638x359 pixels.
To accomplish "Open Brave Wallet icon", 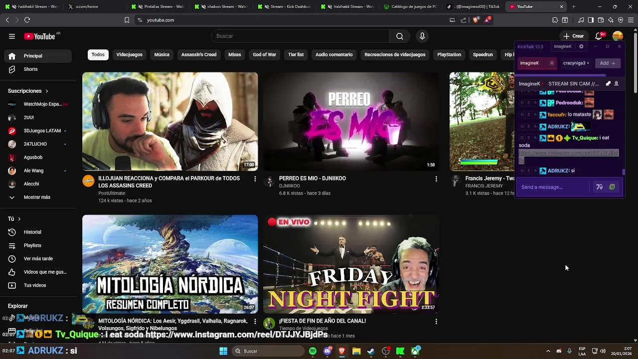I will pos(601,20).
